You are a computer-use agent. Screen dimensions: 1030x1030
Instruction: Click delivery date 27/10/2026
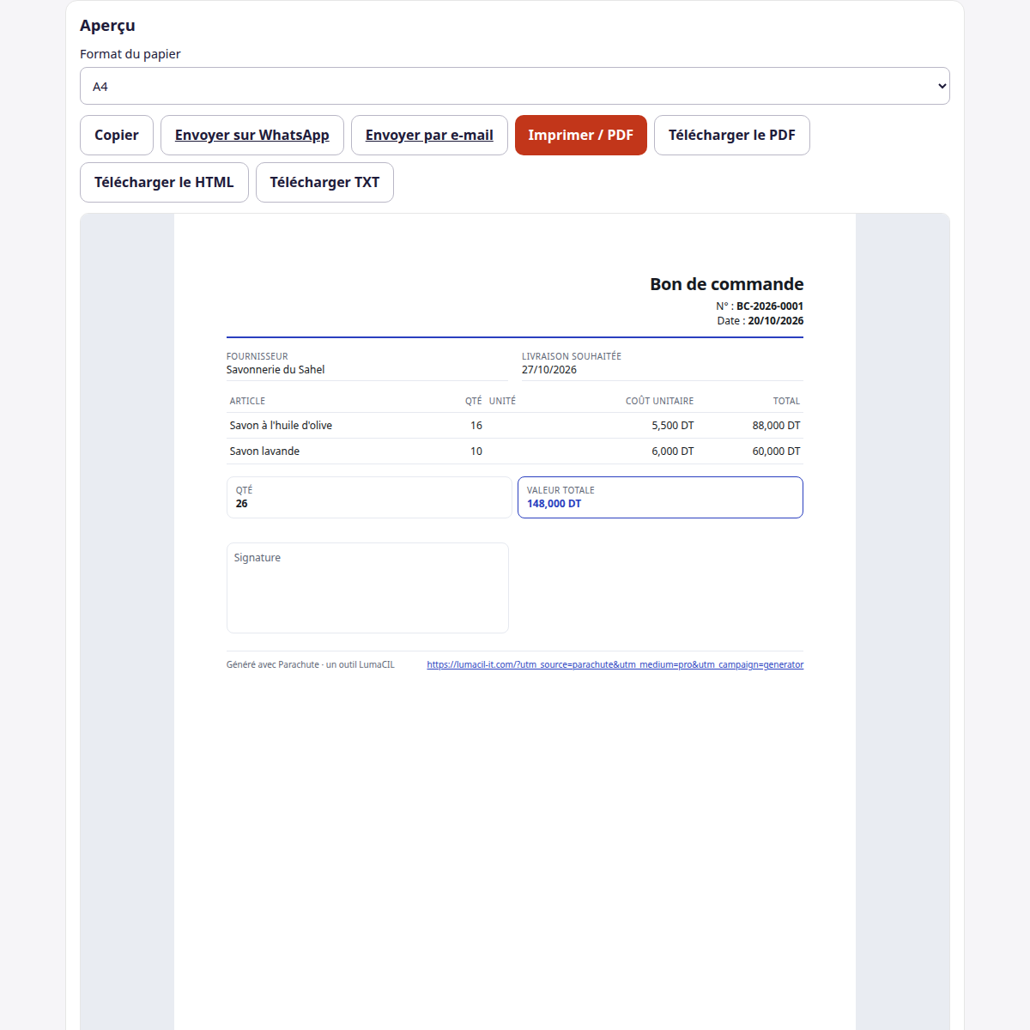549,370
